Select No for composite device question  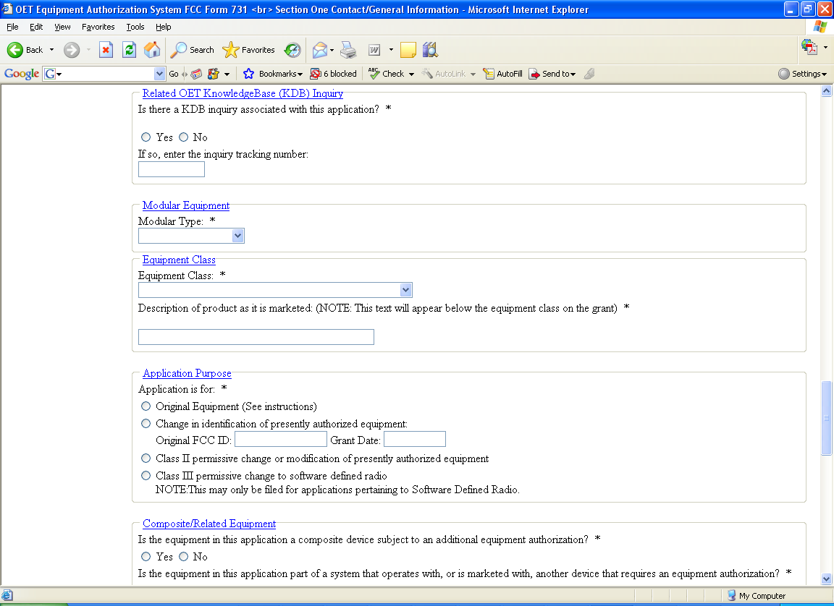[x=183, y=557]
